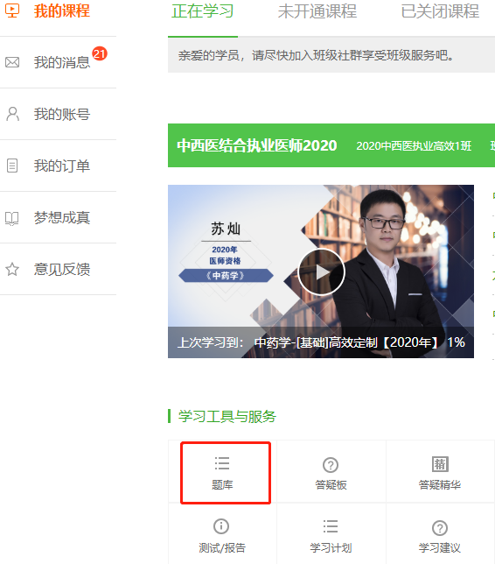Switch to the 已关闭课程 tab
Screen dimensions: 495x564
(x=440, y=11)
